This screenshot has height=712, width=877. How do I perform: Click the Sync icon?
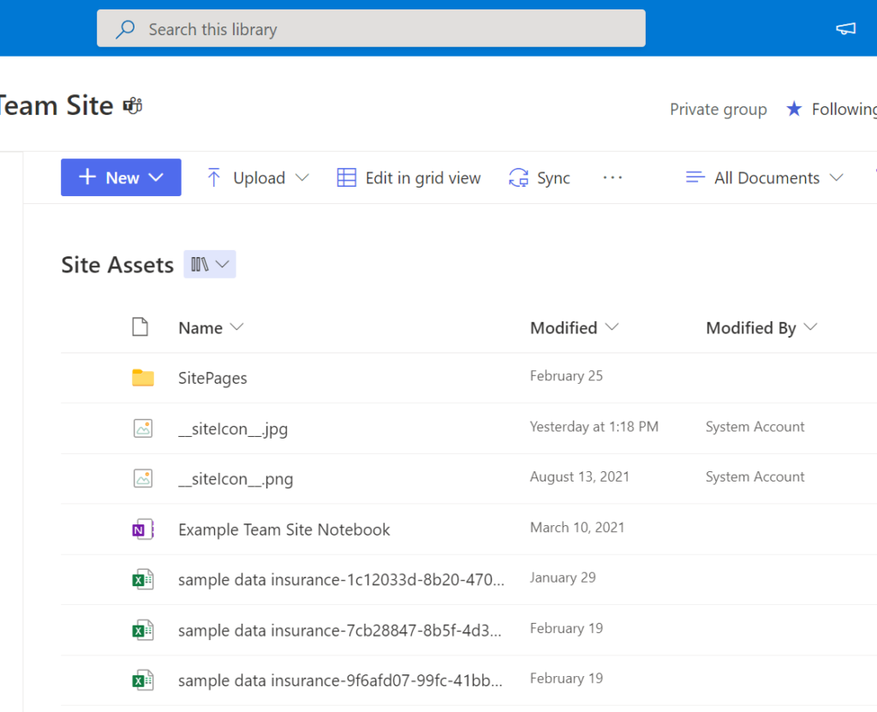coord(518,177)
